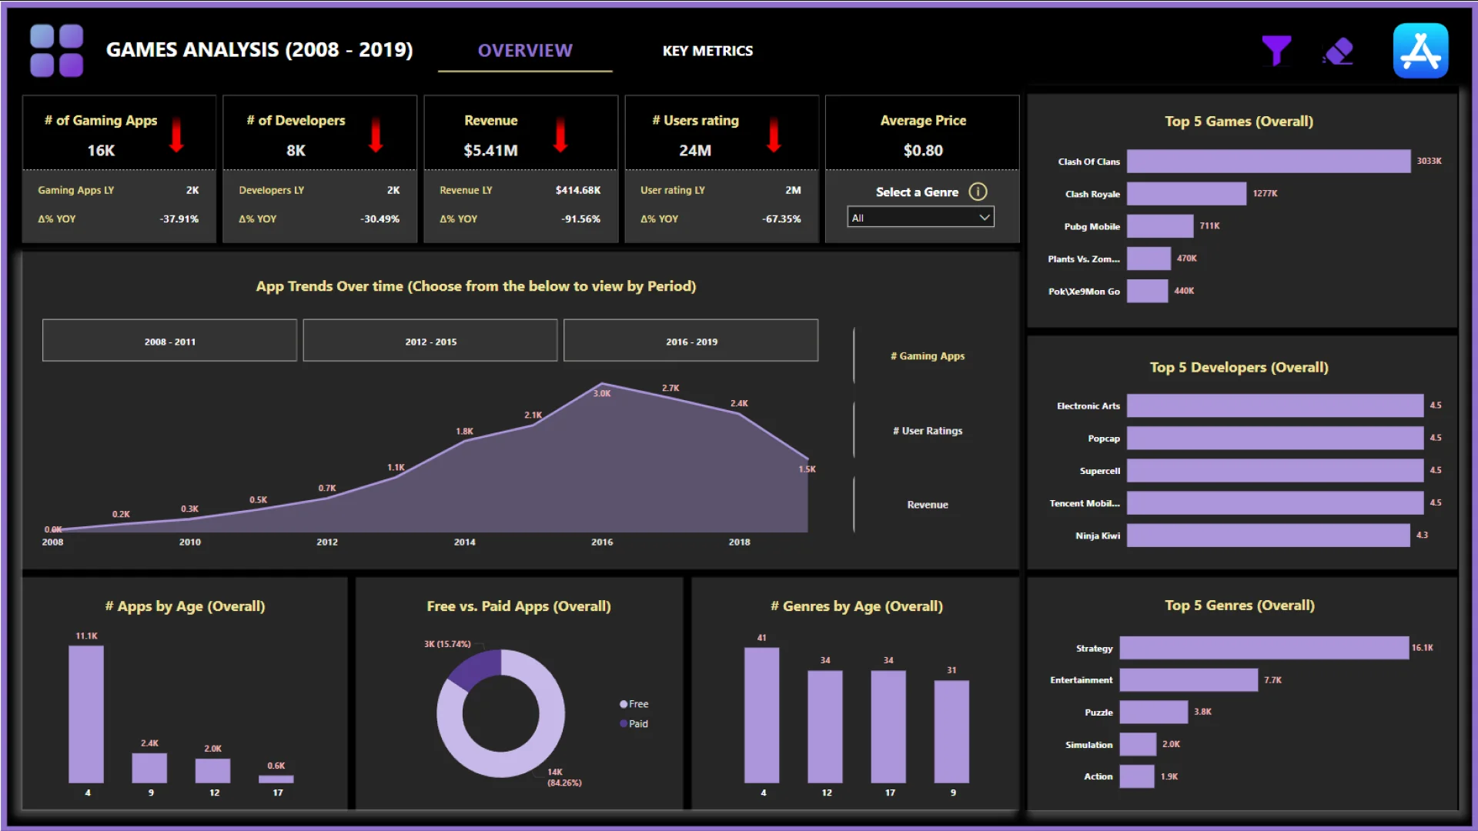
Task: Select the Tencent Mobile developer bar
Action: (x=1275, y=502)
